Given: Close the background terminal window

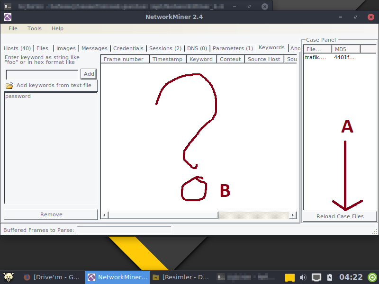Looking at the screenshot, I should click(265, 7).
